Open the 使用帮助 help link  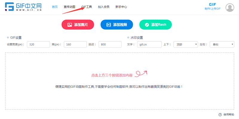[x=229, y=115]
